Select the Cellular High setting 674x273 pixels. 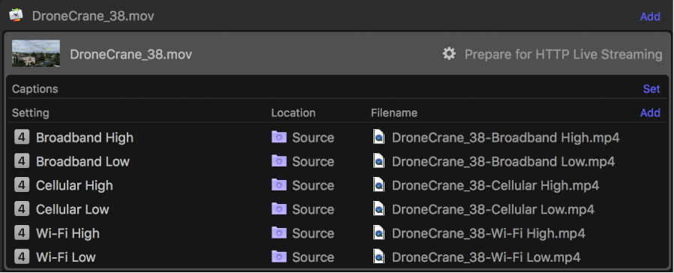(x=74, y=186)
